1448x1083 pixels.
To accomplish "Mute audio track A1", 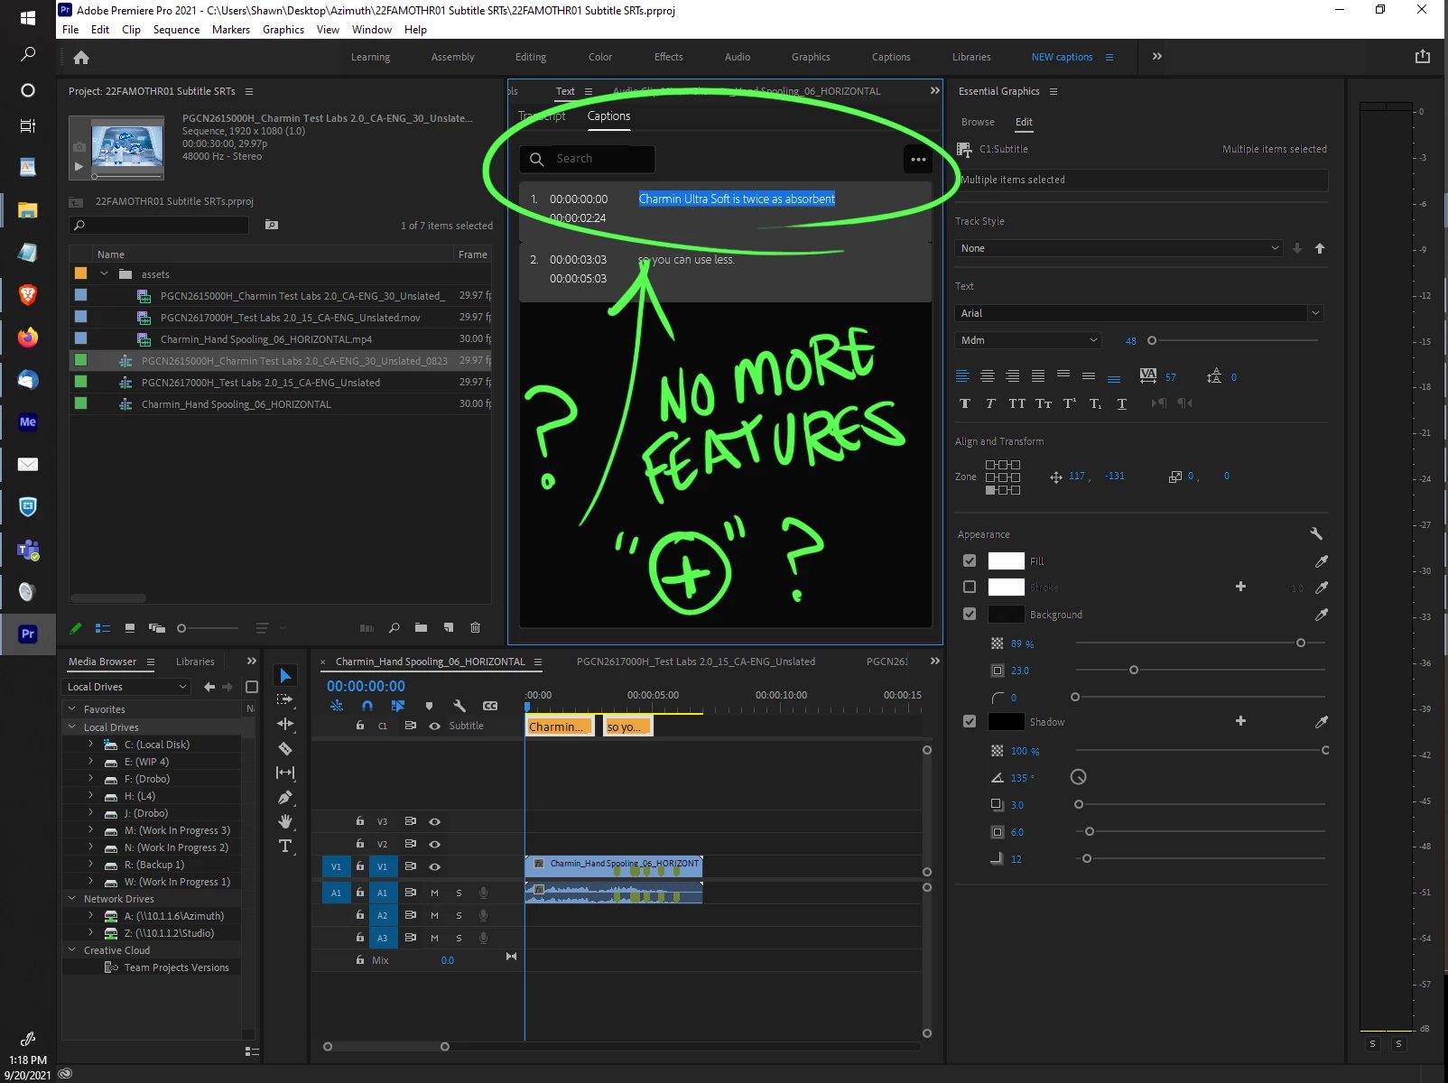I will coord(434,893).
